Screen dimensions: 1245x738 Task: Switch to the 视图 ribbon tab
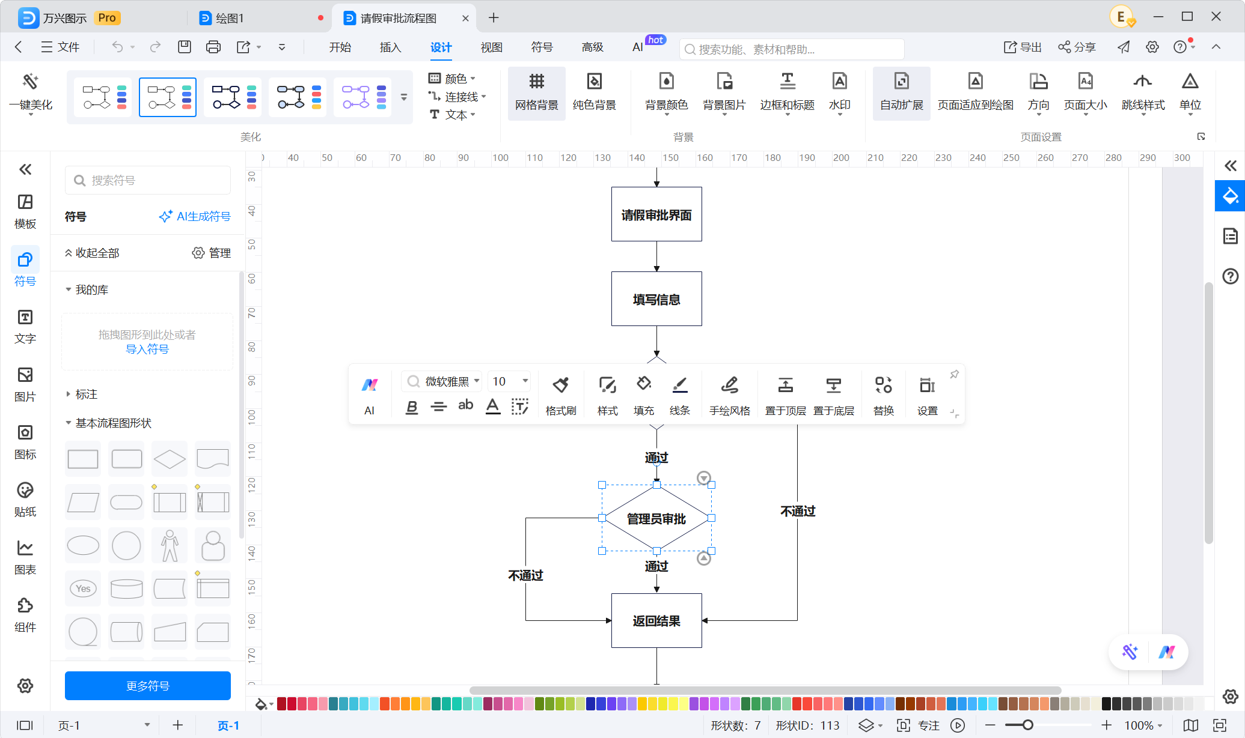(491, 47)
